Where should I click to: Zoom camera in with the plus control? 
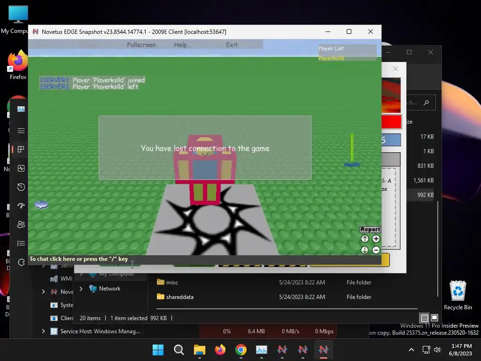(376, 239)
